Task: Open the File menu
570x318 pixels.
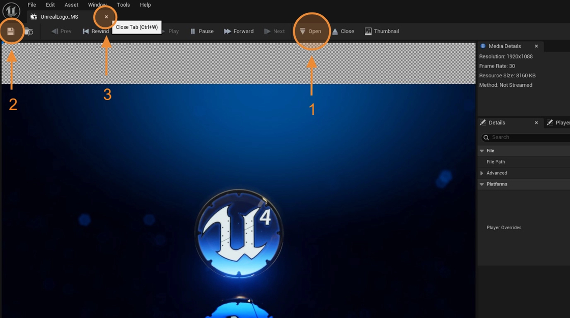Action: click(32, 5)
